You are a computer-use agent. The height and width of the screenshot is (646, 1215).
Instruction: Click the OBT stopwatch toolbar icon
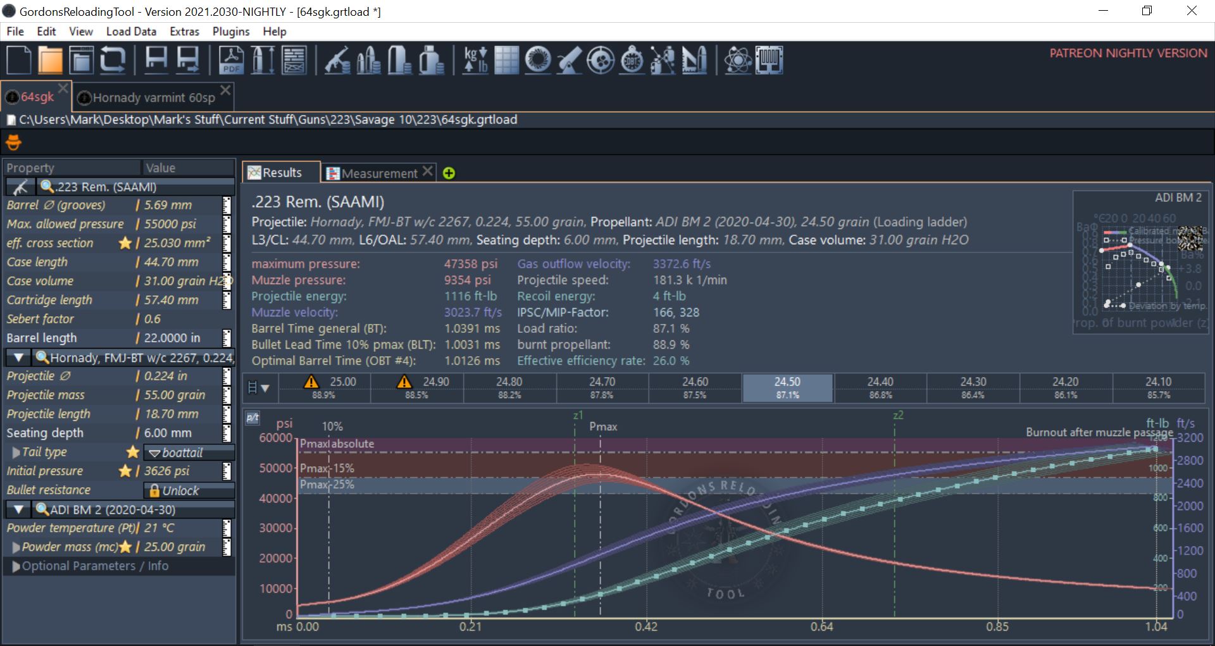click(x=632, y=61)
